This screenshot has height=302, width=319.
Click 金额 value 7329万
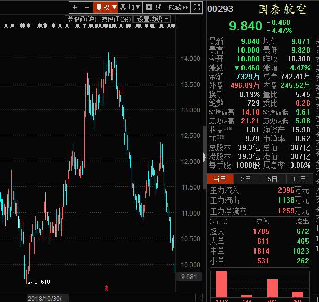coord(248,77)
